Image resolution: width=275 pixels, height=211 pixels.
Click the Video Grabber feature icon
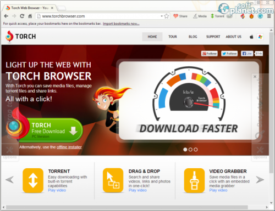click(x=194, y=180)
